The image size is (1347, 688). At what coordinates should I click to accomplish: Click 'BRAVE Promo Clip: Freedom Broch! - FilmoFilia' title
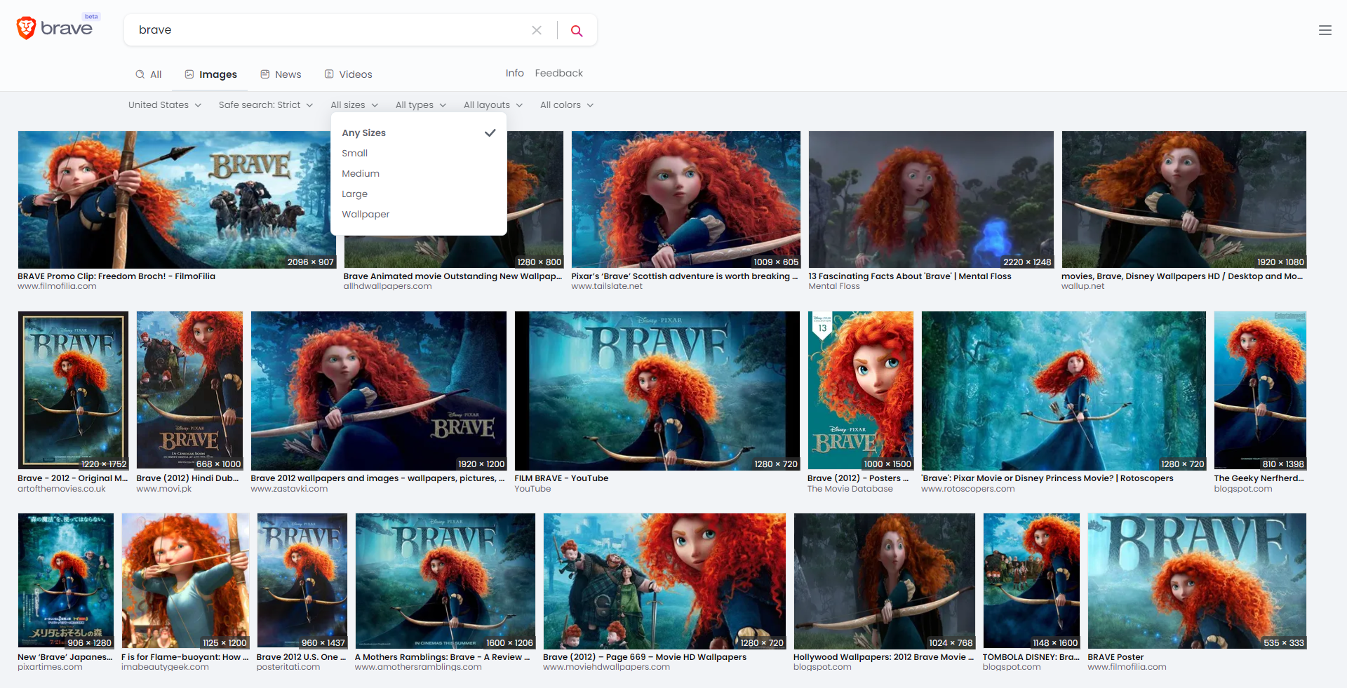pyautogui.click(x=116, y=276)
